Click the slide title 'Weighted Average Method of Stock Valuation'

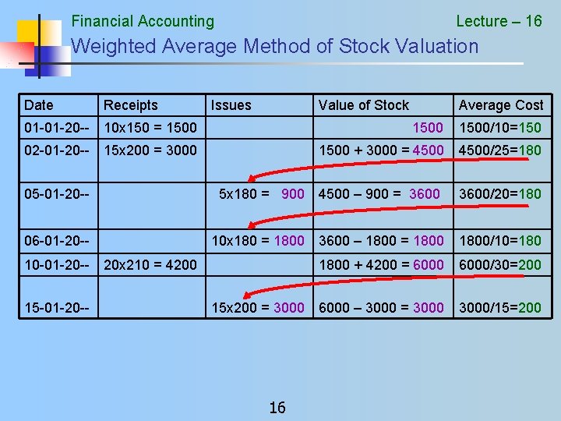(x=274, y=47)
